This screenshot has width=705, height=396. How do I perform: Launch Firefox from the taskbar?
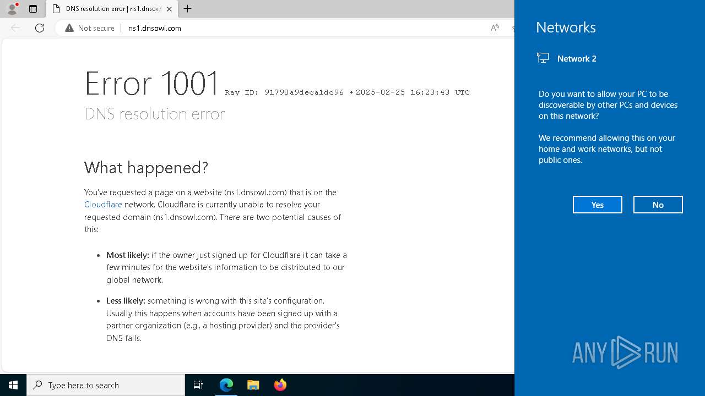point(280,385)
